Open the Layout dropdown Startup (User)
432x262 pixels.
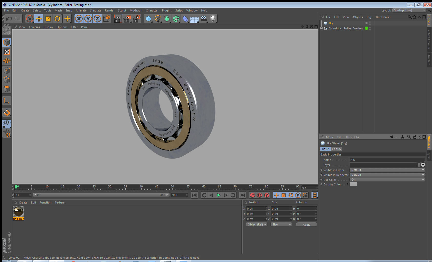(x=409, y=10)
